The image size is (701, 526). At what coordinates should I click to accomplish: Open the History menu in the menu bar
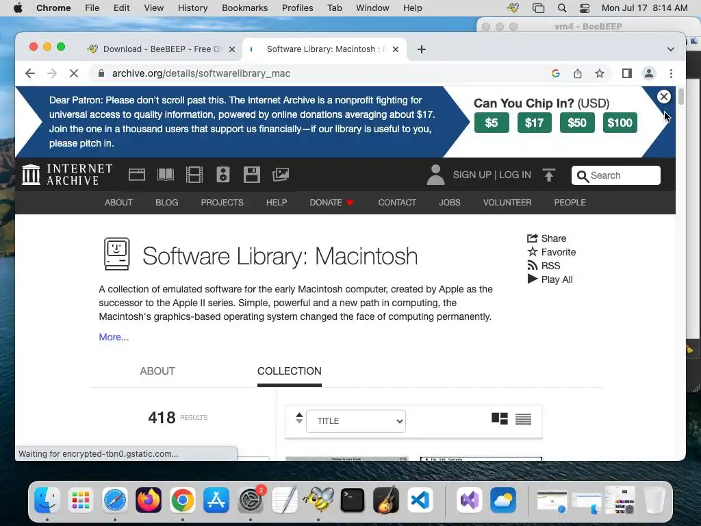192,8
